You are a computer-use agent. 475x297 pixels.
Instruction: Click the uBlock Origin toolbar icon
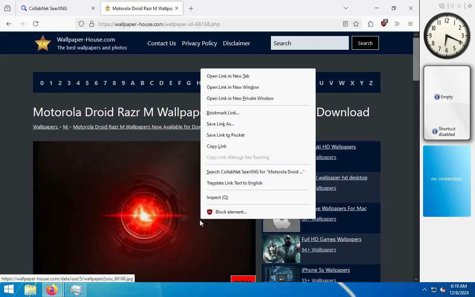tap(384, 23)
